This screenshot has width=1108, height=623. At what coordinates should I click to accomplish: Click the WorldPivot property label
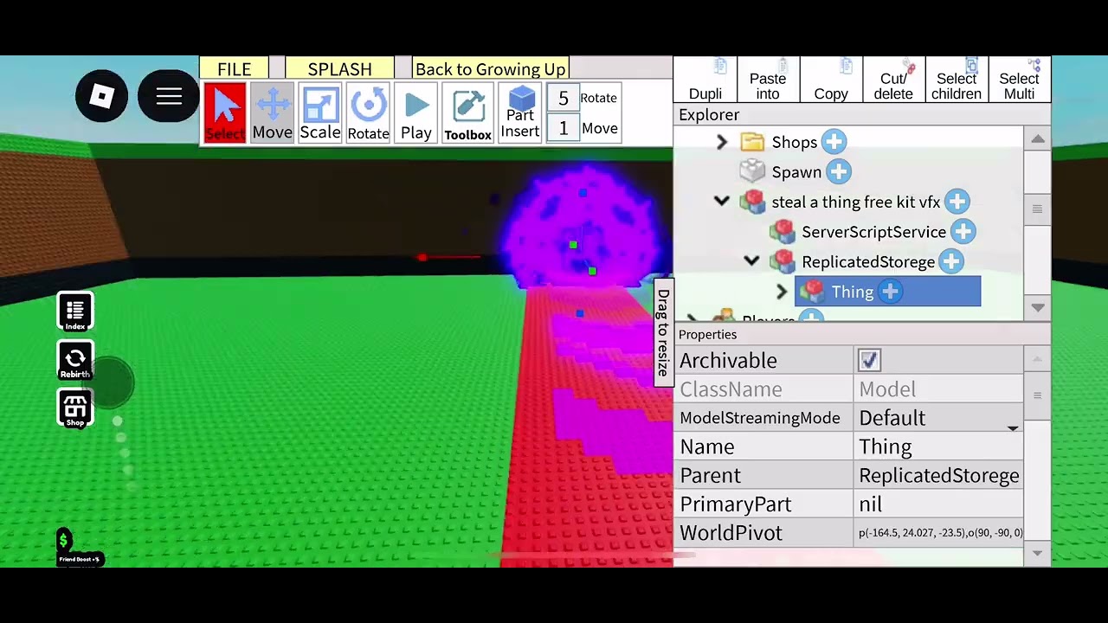coord(731,533)
